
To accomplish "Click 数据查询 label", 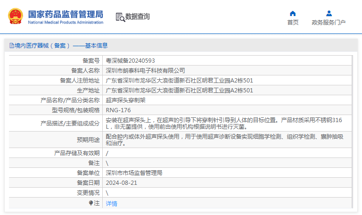I will coord(137,17).
